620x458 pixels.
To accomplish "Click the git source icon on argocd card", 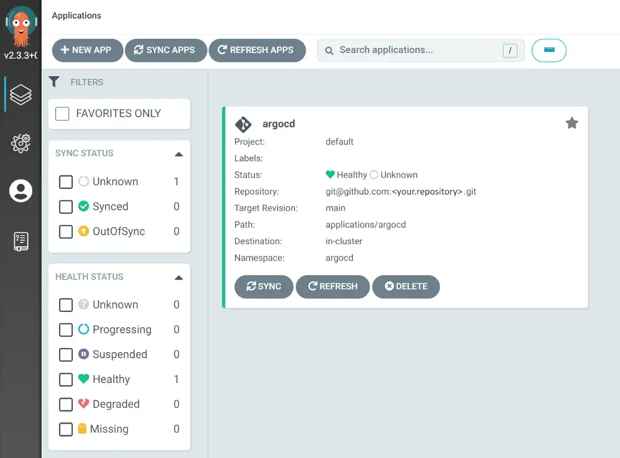I will pos(243,124).
